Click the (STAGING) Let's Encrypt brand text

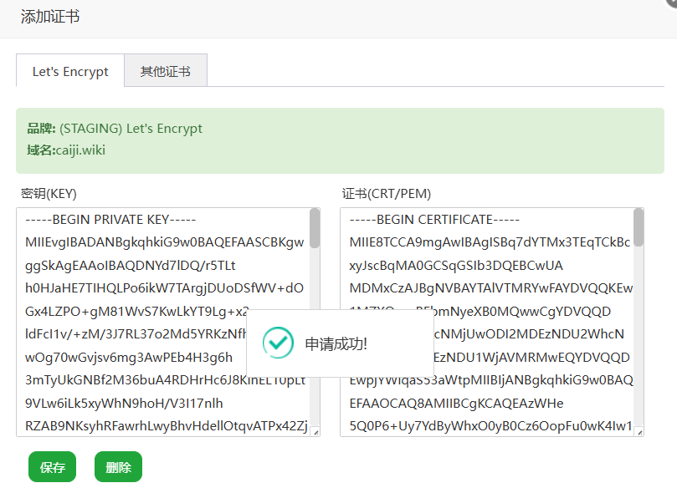(x=131, y=129)
